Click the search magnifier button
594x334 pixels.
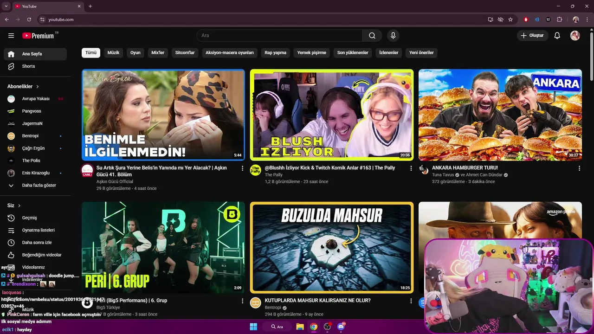point(372,36)
